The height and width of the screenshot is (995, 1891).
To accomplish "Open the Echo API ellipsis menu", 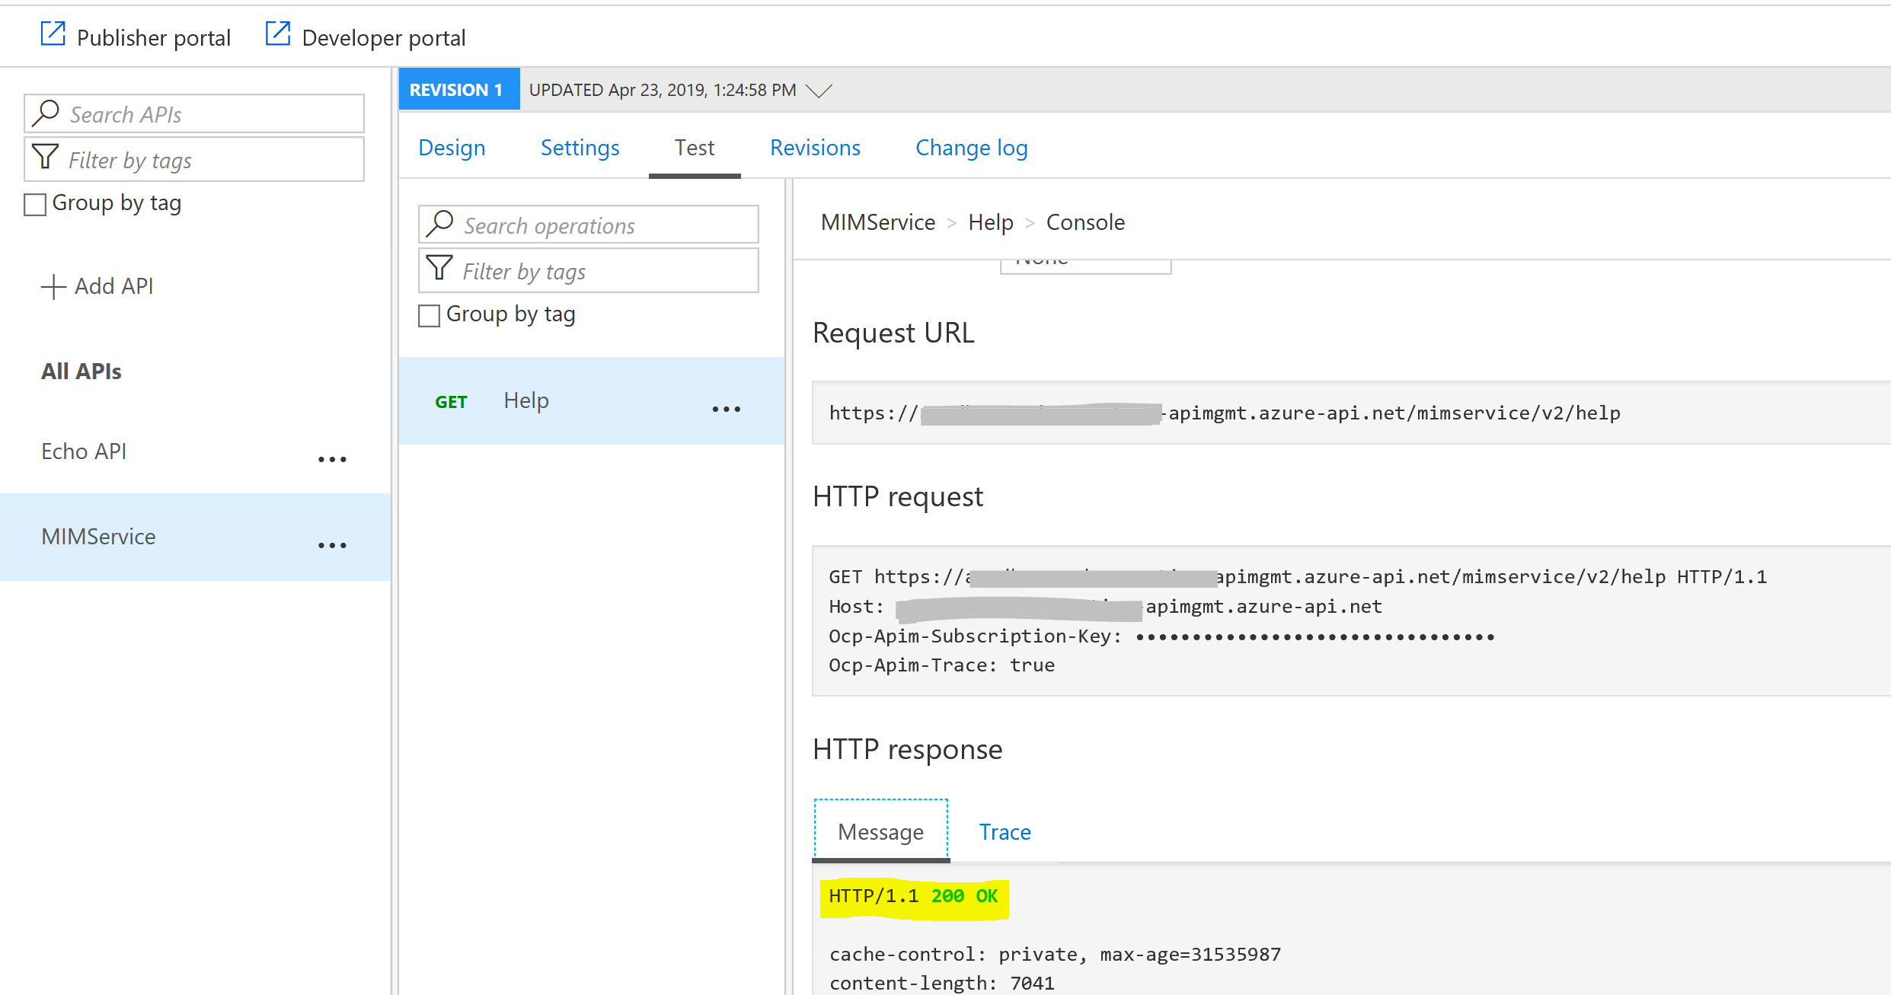I will [332, 459].
